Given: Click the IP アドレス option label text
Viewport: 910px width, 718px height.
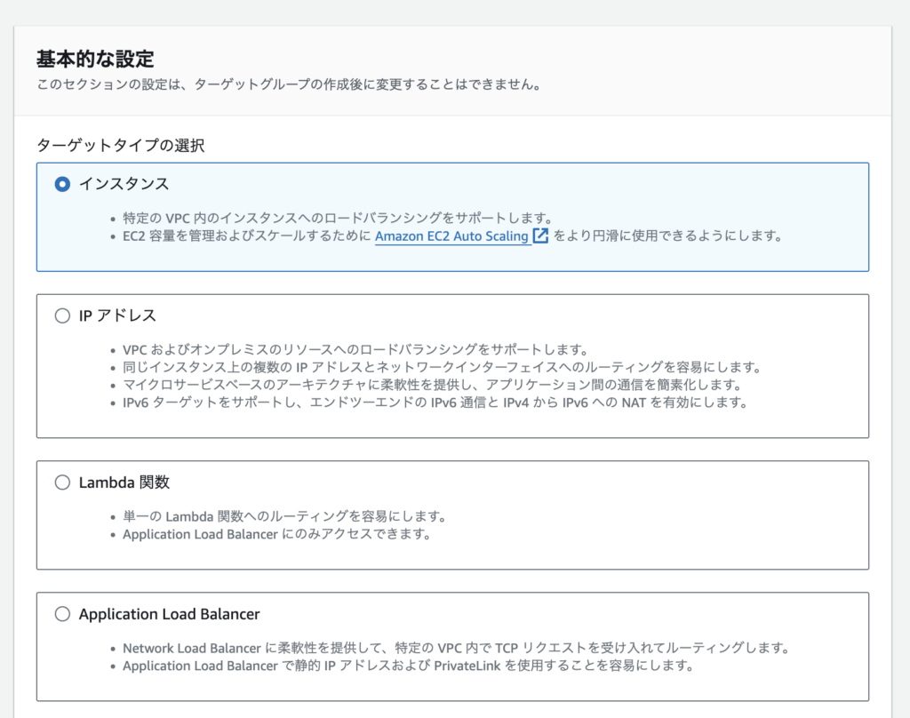Looking at the screenshot, I should click(x=117, y=315).
